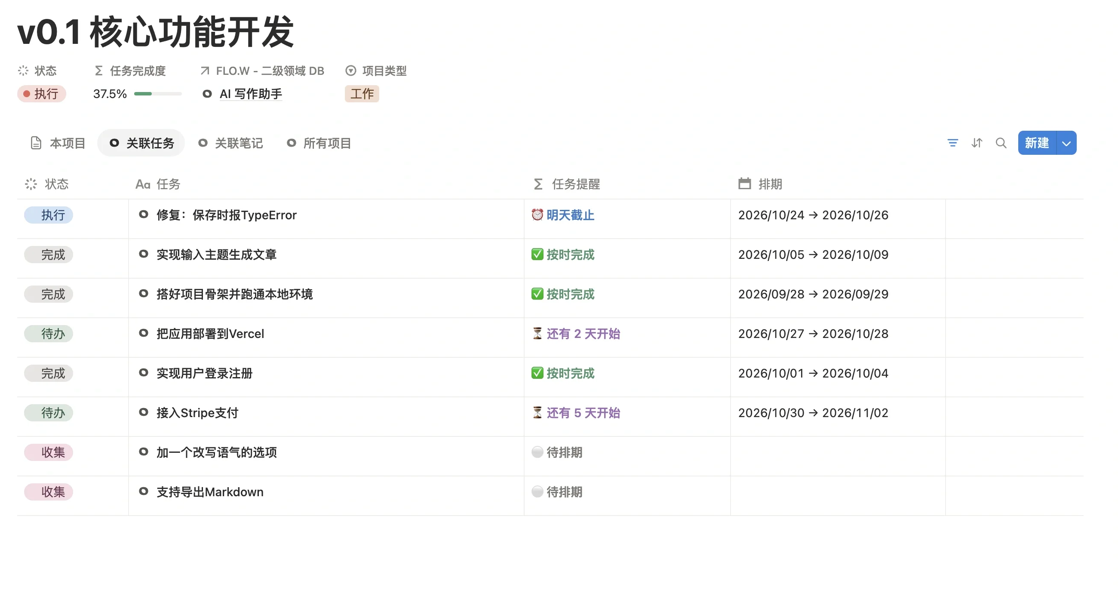Change status 完成 of 搭好项目骨架 task
This screenshot has width=1118, height=602.
(x=49, y=294)
